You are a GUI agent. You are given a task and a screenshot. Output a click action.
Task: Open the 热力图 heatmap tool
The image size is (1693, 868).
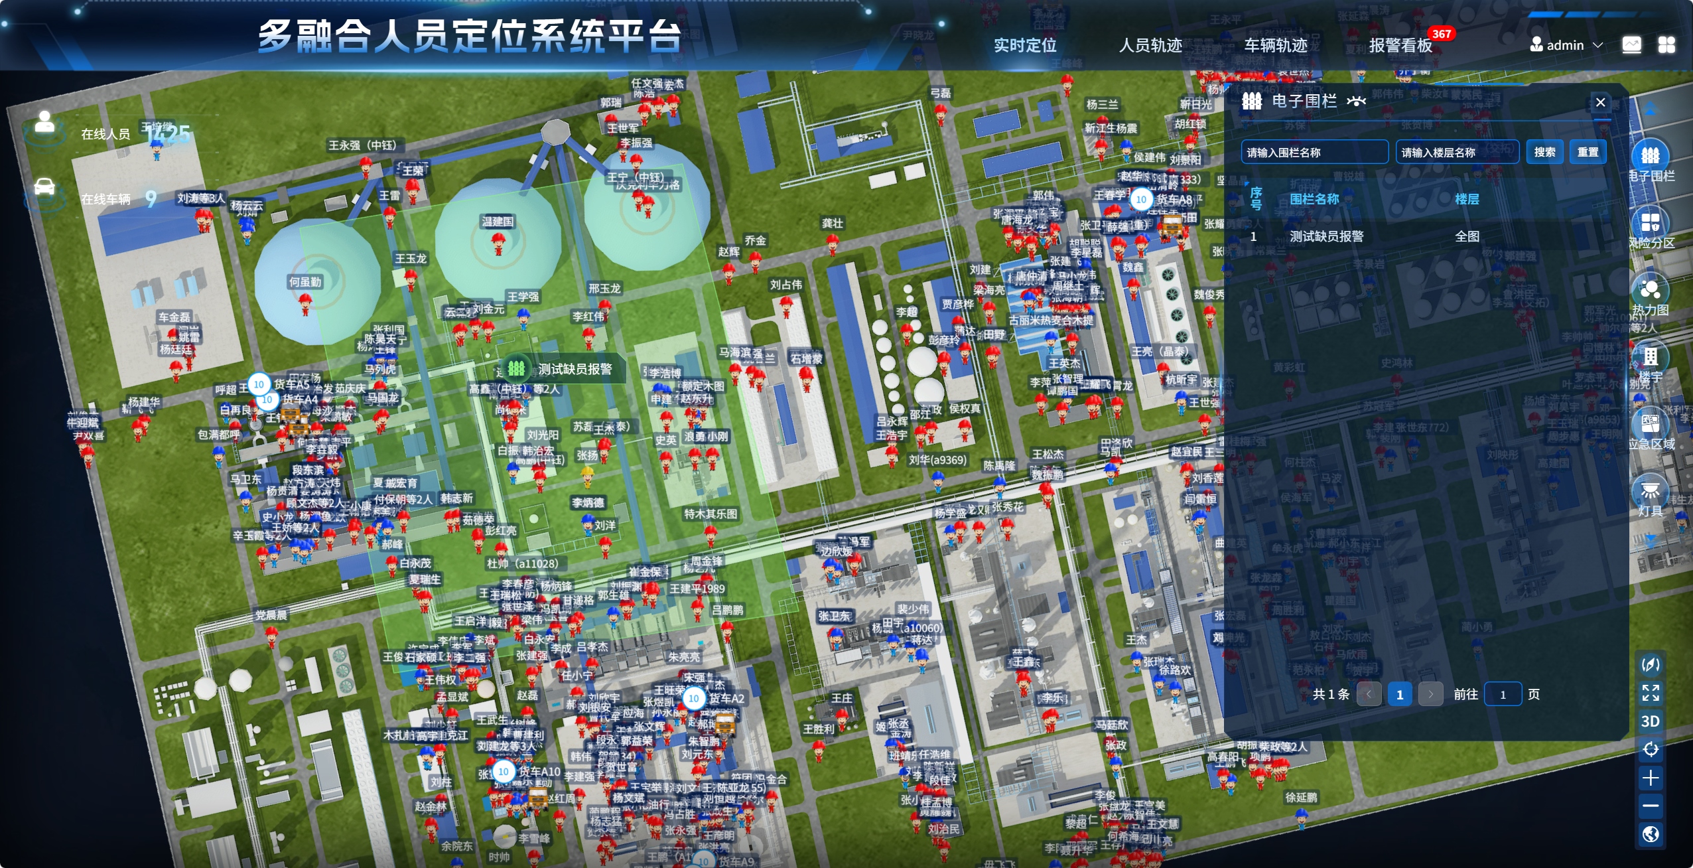click(x=1650, y=290)
